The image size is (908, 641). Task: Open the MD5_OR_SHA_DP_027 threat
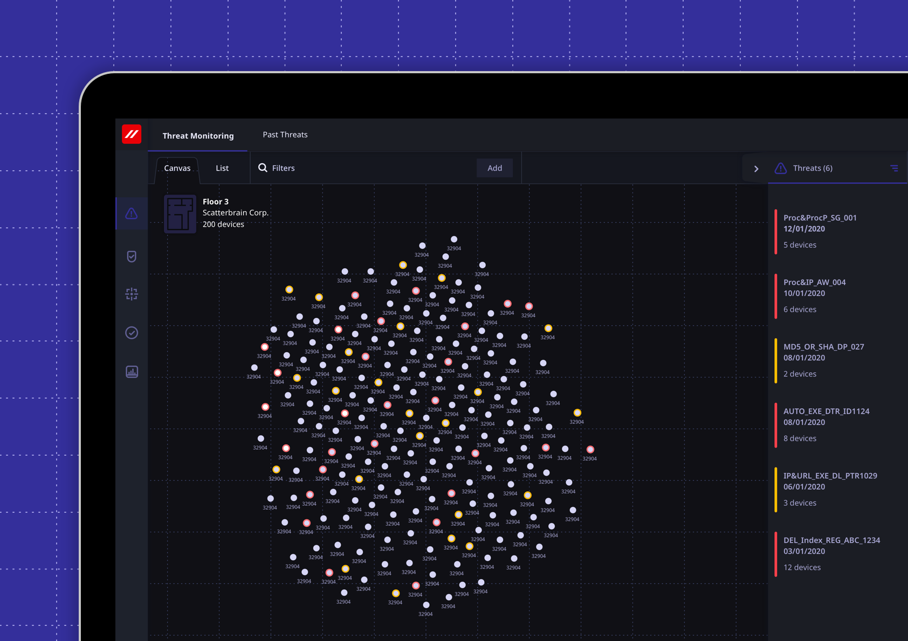pyautogui.click(x=838, y=360)
